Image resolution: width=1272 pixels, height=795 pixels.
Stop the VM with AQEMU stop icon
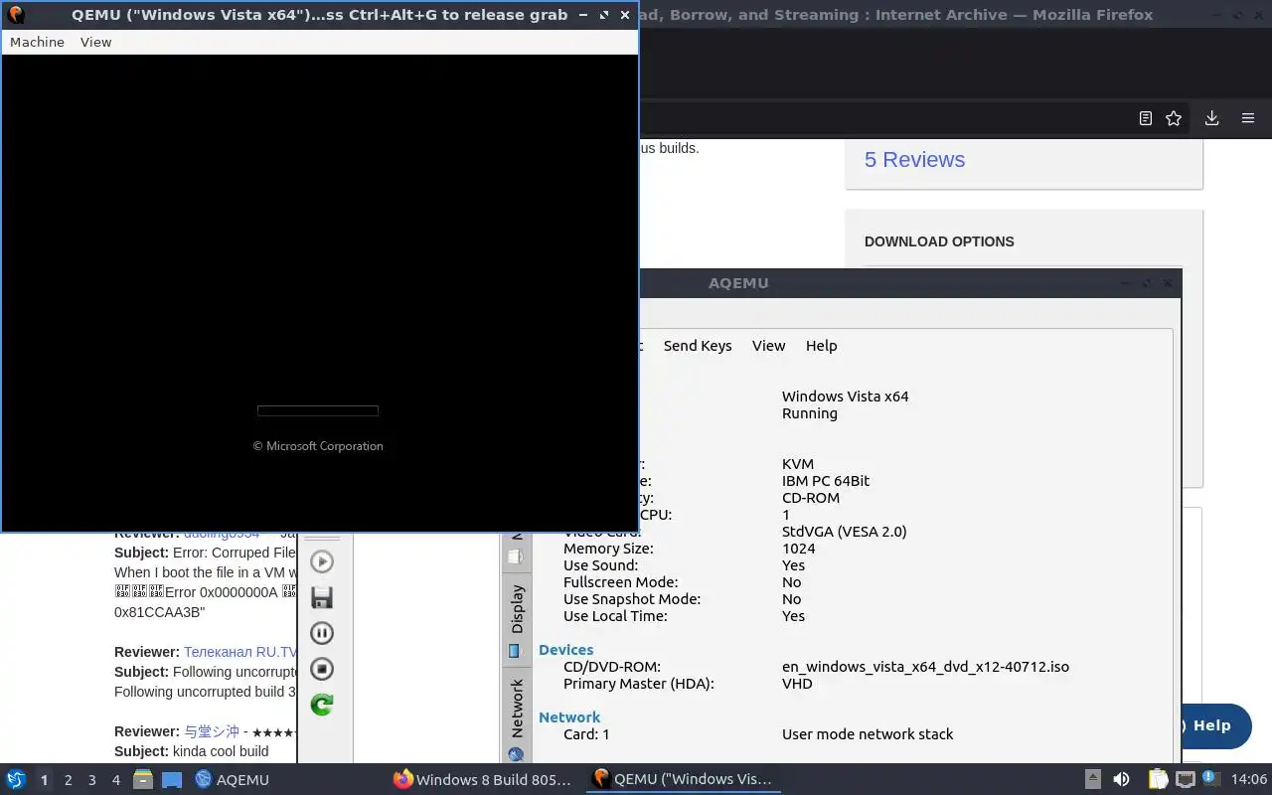click(322, 669)
